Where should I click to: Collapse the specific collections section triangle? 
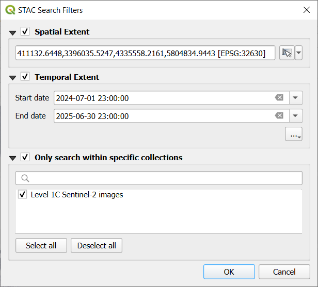pos(12,158)
